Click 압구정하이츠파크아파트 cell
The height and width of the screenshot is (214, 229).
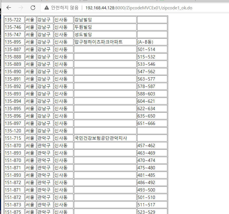pos(105,42)
